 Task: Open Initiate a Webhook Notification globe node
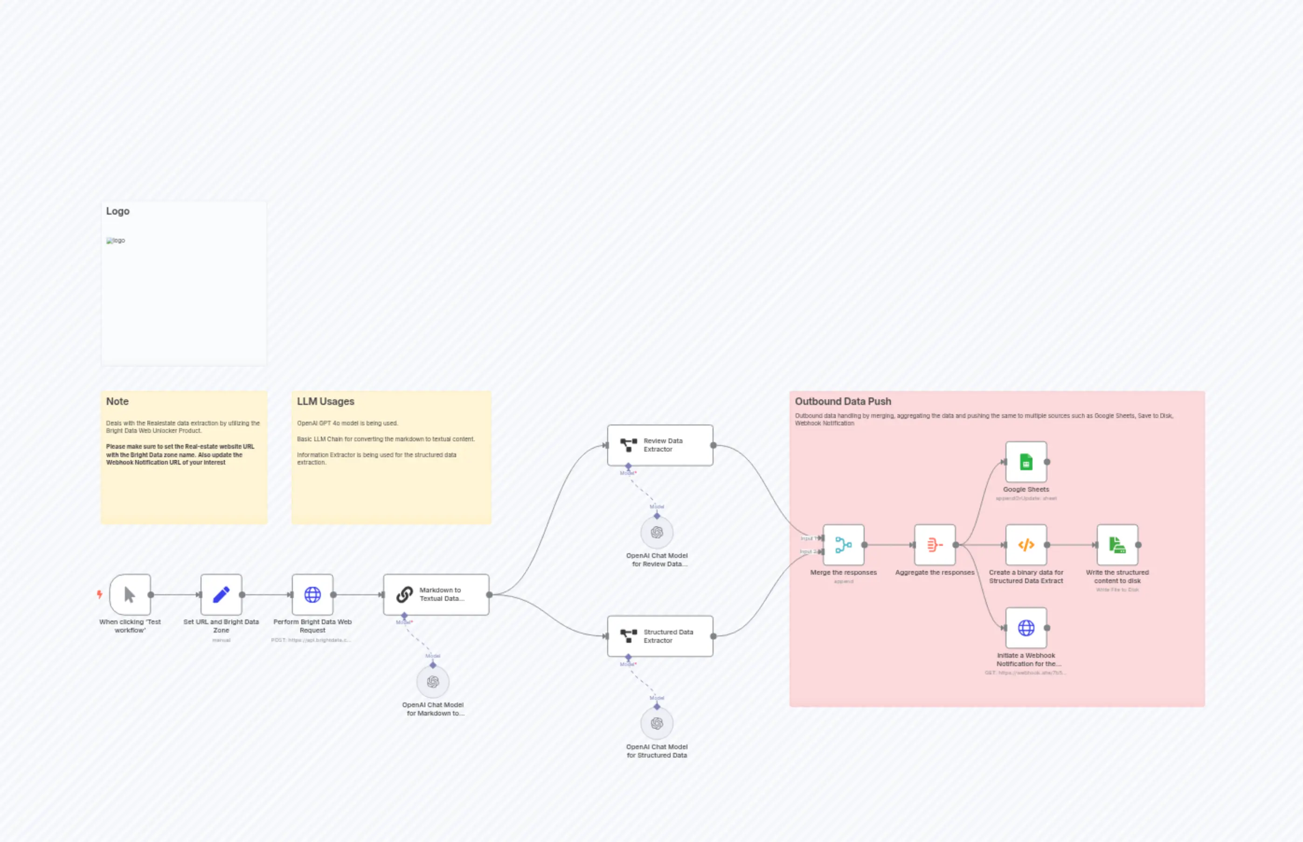1026,628
